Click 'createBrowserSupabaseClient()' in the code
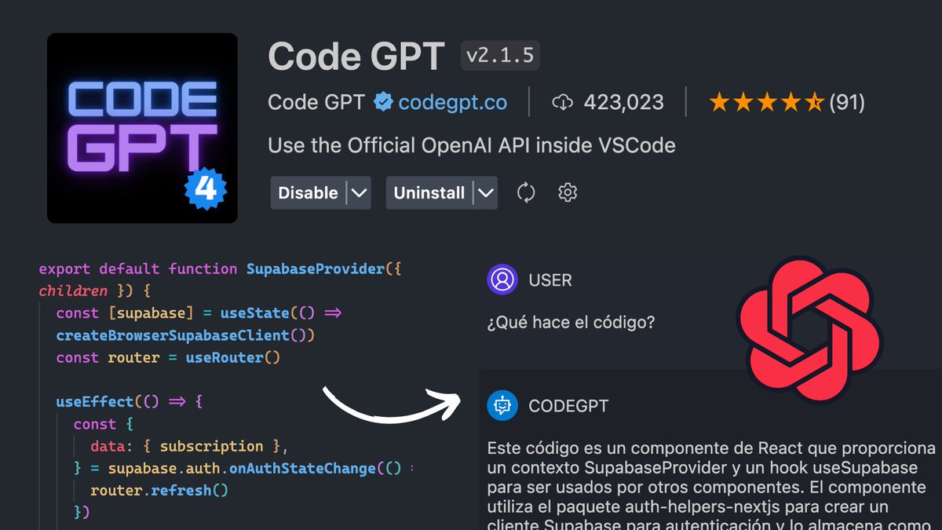The height and width of the screenshot is (530, 942). (x=185, y=335)
